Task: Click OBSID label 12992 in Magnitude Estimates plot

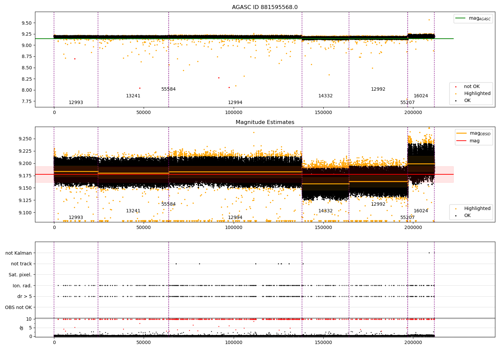Action: click(x=378, y=204)
